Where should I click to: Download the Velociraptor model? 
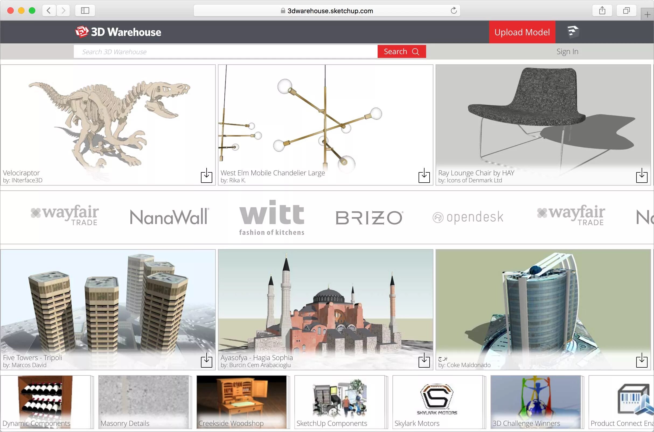(206, 176)
